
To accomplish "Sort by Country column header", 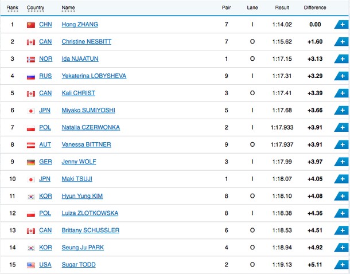I will coord(35,8).
